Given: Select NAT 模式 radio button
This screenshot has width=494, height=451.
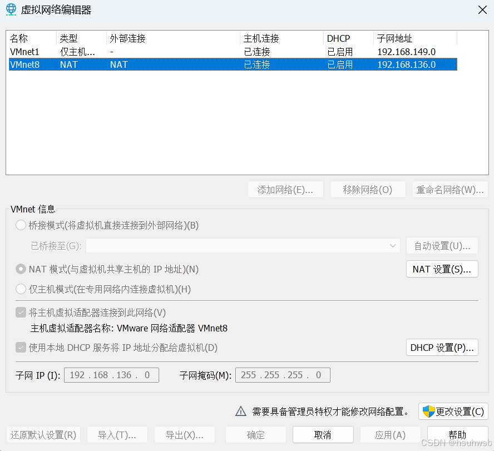Looking at the screenshot, I should point(21,269).
